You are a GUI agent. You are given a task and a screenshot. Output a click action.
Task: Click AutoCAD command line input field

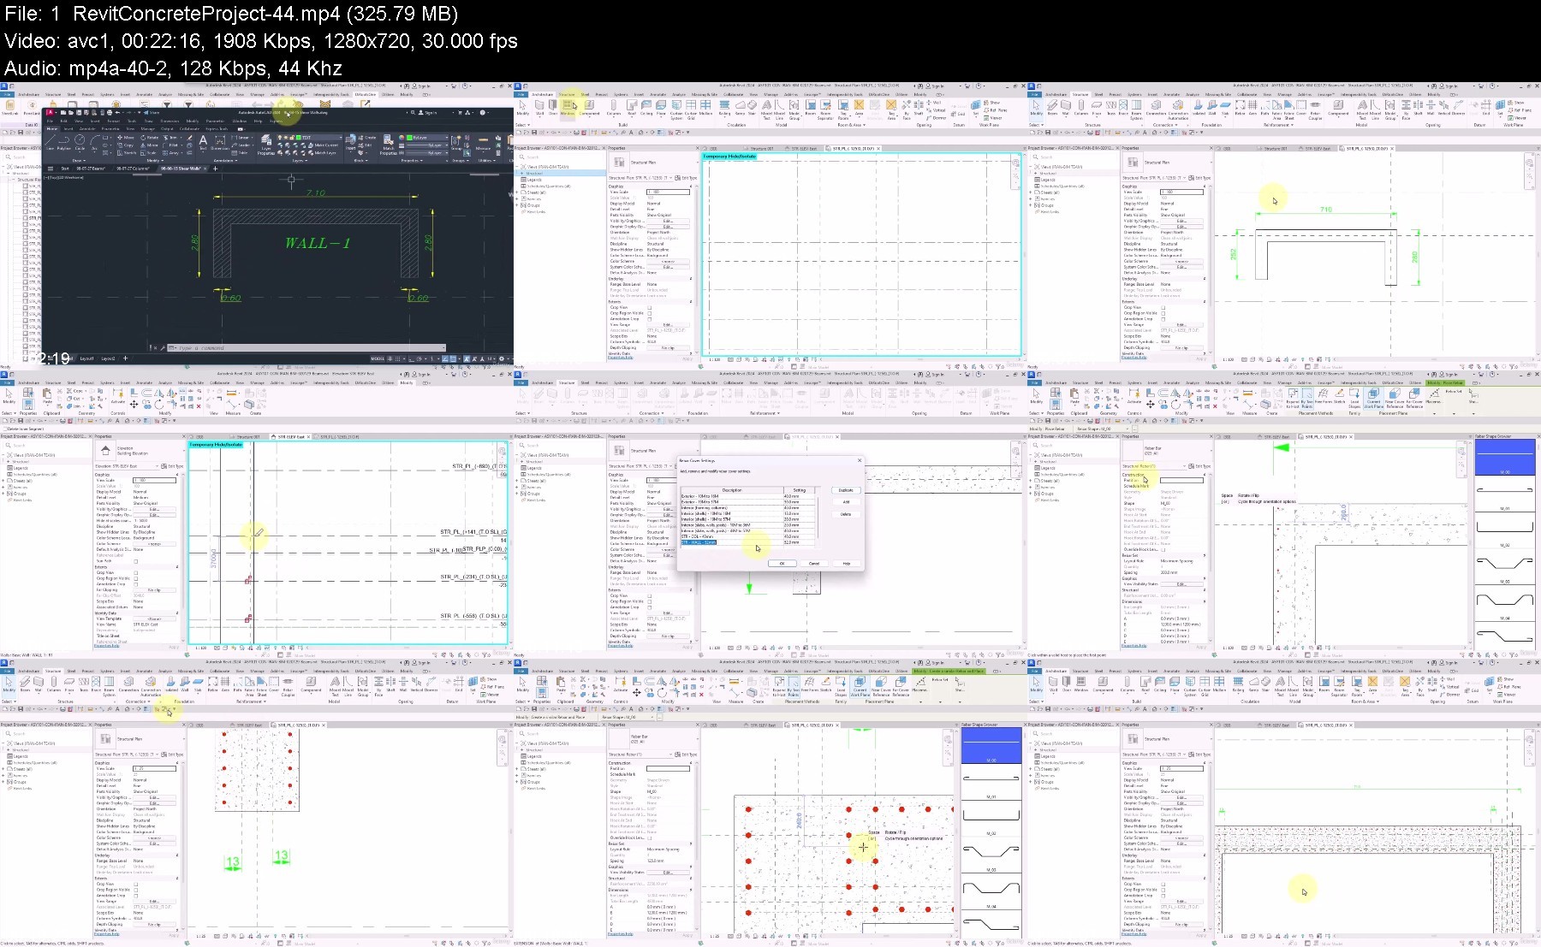pos(308,348)
